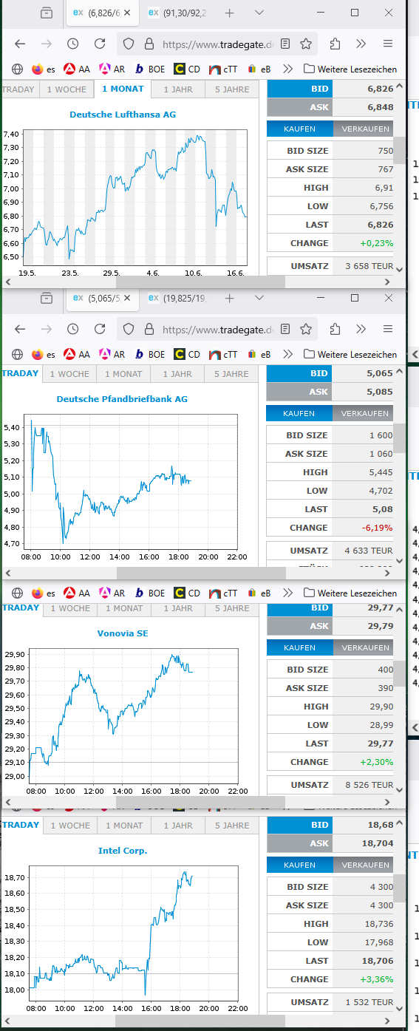This screenshot has height=1031, width=419.
Task: Click the address bar in the Lufthansa window
Action: 218,44
